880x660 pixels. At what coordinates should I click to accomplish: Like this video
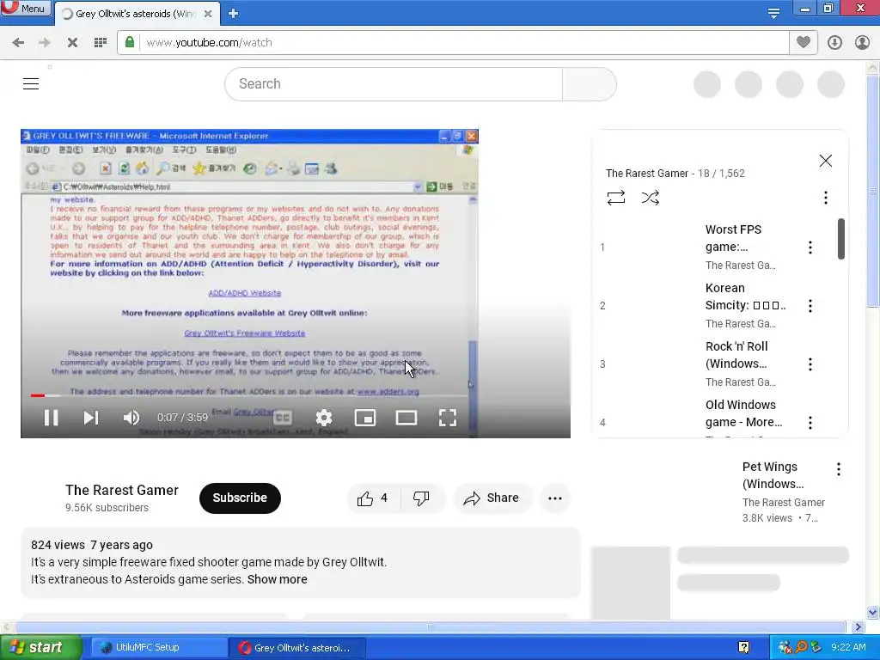[x=375, y=498]
